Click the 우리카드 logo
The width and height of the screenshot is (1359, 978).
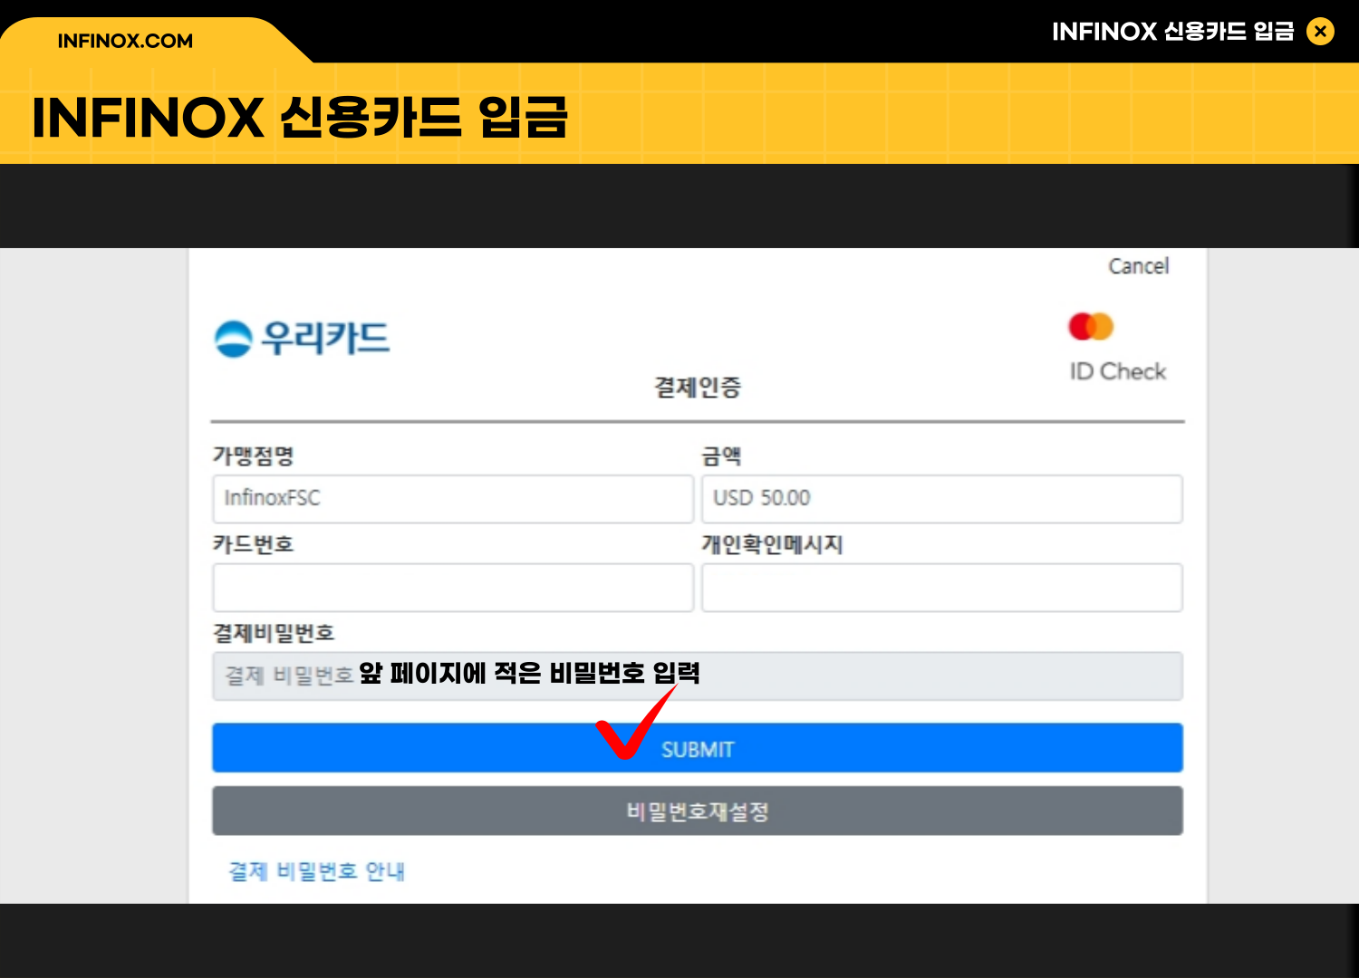click(302, 339)
